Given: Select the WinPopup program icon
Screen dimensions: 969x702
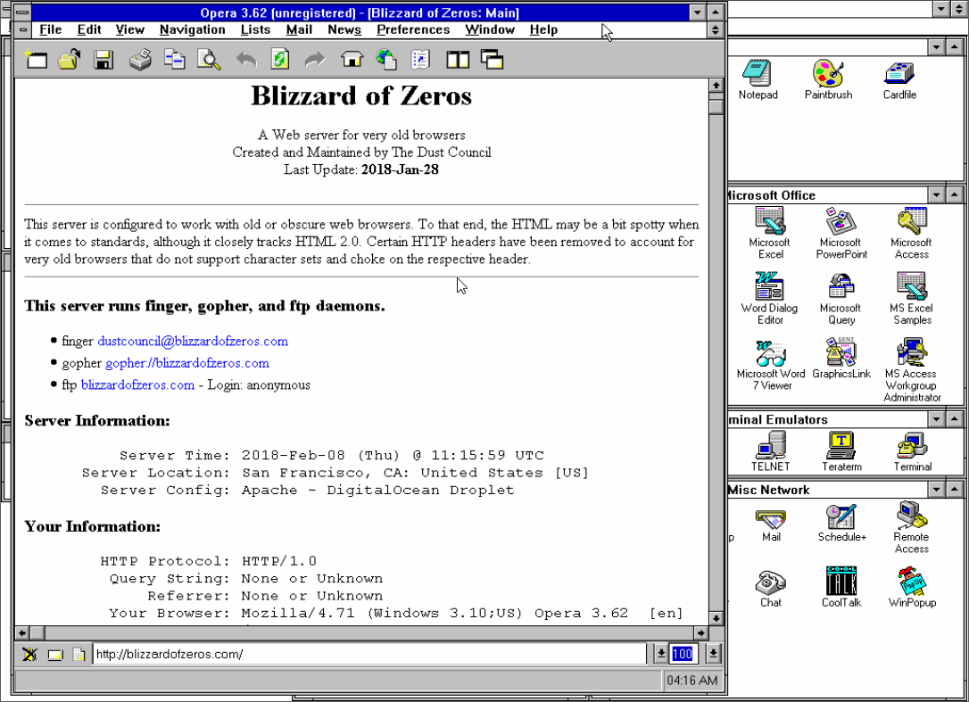Looking at the screenshot, I should (x=912, y=586).
